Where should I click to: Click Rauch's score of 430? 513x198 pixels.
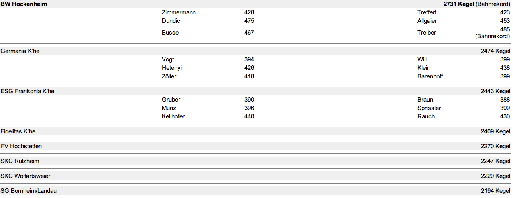(505, 116)
